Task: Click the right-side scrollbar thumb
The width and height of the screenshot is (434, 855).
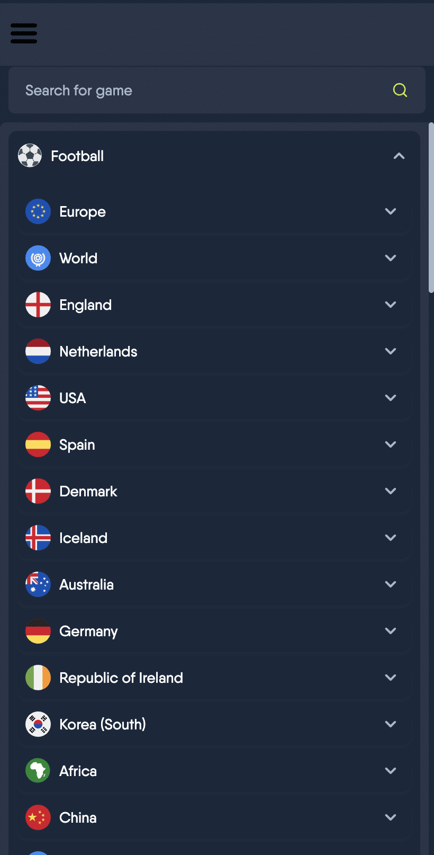Action: 430,207
